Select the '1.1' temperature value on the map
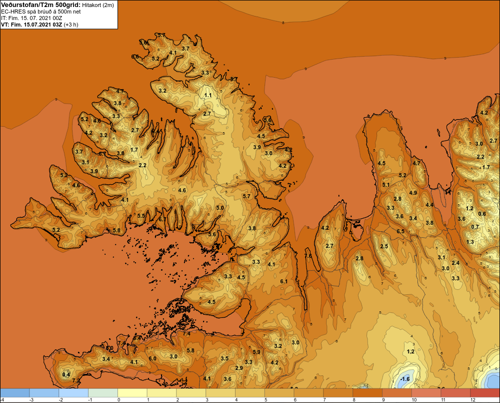The image size is (500, 403). point(208,95)
